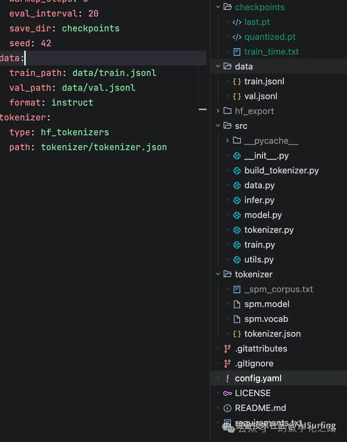Collapse the src folder chevron
Image resolution: width=347 pixels, height=442 pixels.
218,126
